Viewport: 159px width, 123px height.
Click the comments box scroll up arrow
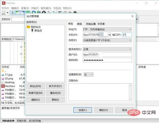(130, 86)
